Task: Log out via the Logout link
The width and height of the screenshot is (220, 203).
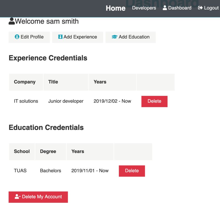Action: coord(208,8)
